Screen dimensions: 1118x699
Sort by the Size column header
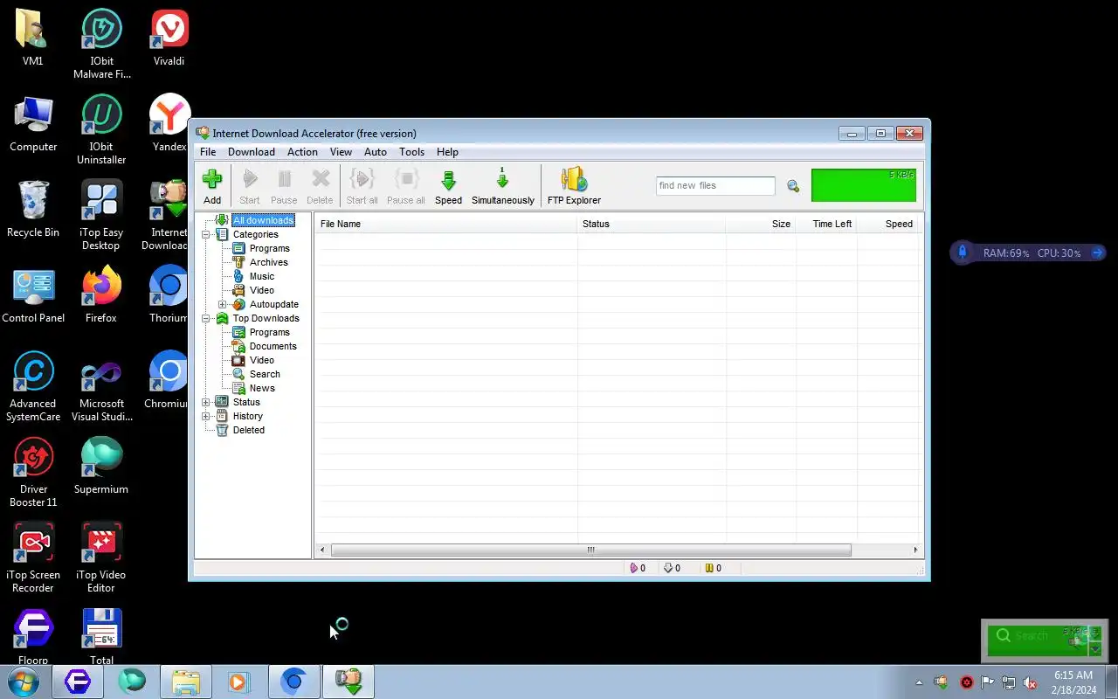(x=760, y=224)
